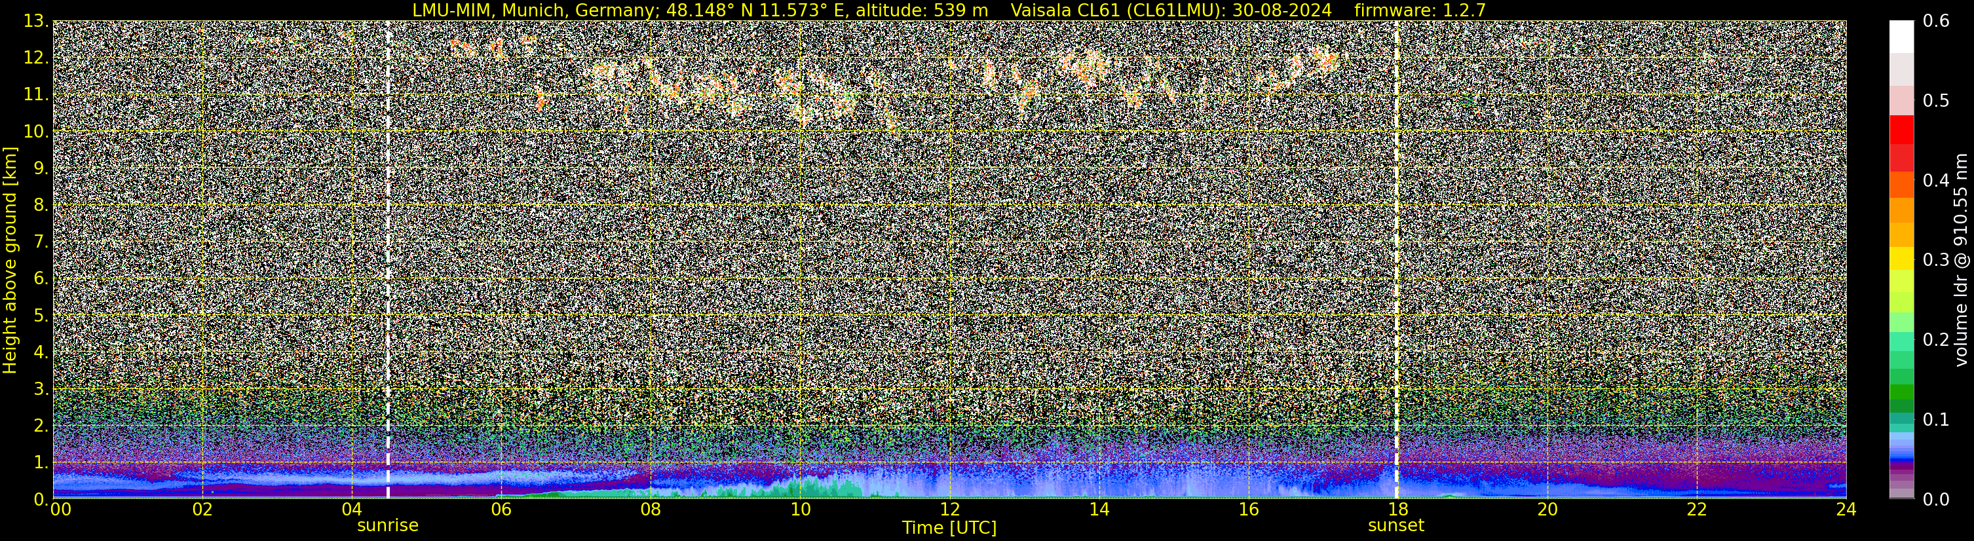
Task: Click height axis tick label '4.'
Action: [41, 352]
